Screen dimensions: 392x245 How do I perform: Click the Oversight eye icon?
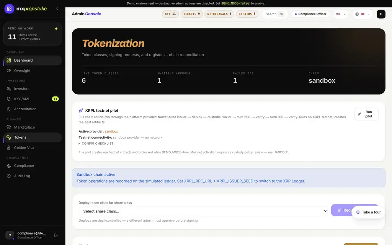[9, 71]
